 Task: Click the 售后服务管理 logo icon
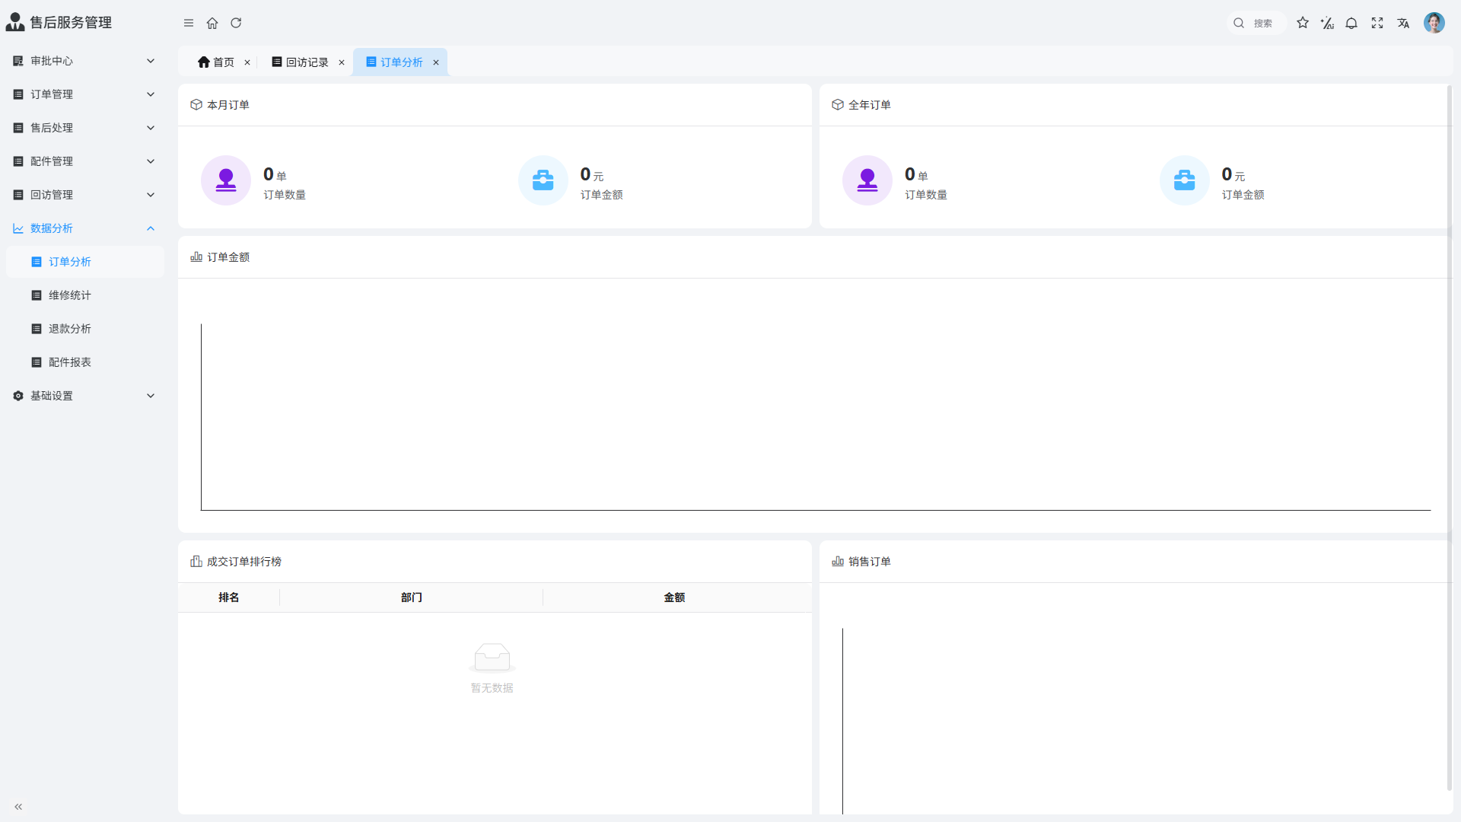(15, 22)
